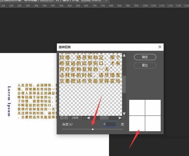Click the 100% zoom level field

coord(75,118)
